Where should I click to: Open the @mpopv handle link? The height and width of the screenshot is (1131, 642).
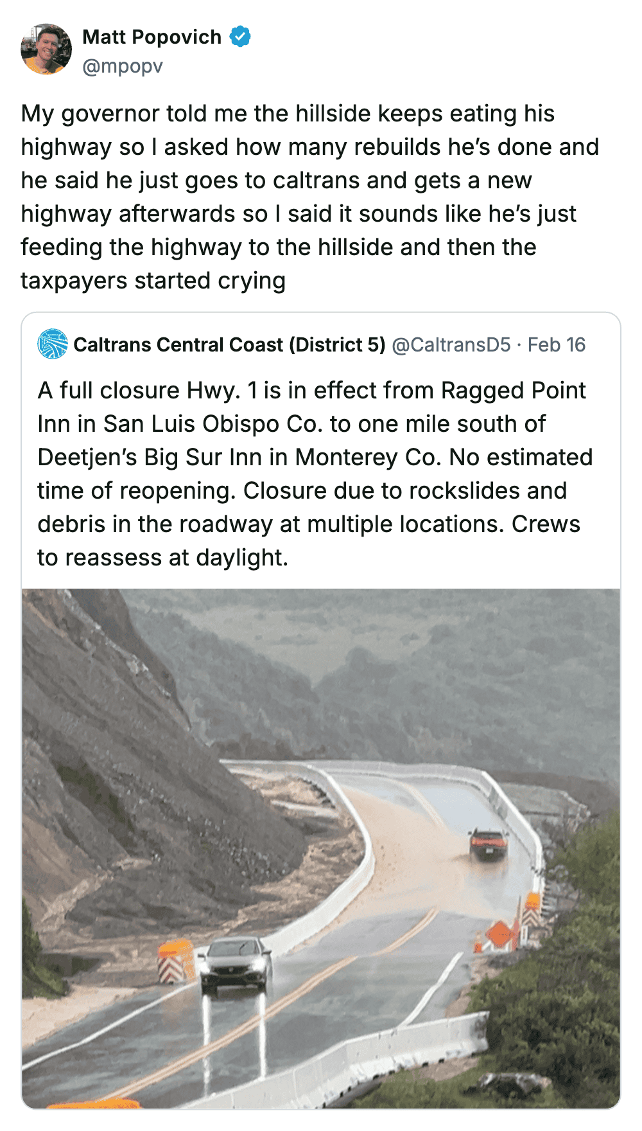tap(123, 66)
